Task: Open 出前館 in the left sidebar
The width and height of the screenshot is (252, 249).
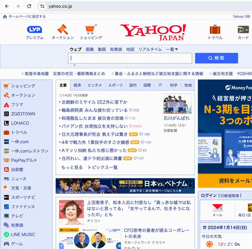Action: pyautogui.click(x=17, y=169)
